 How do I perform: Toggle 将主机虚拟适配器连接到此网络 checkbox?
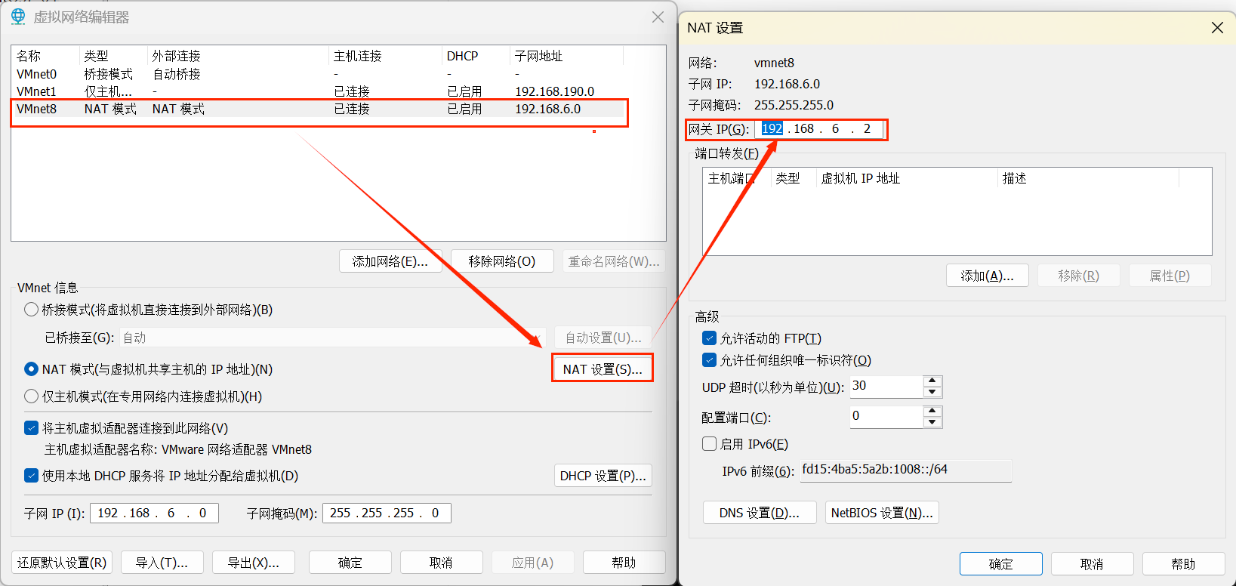[31, 428]
